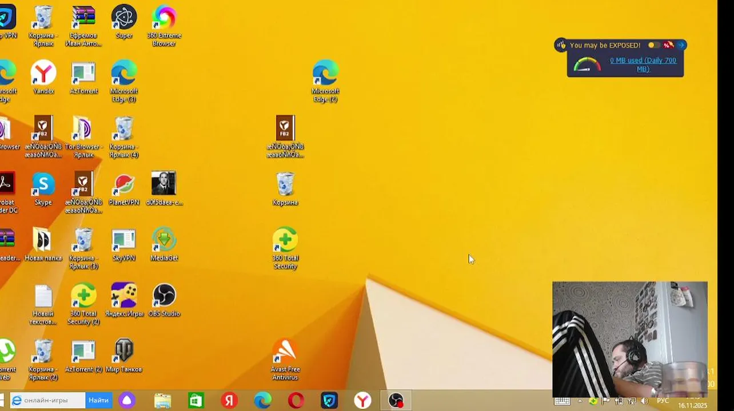This screenshot has width=734, height=411.
Task: Open 360 Total Security desktop shortcut
Action: [285, 248]
